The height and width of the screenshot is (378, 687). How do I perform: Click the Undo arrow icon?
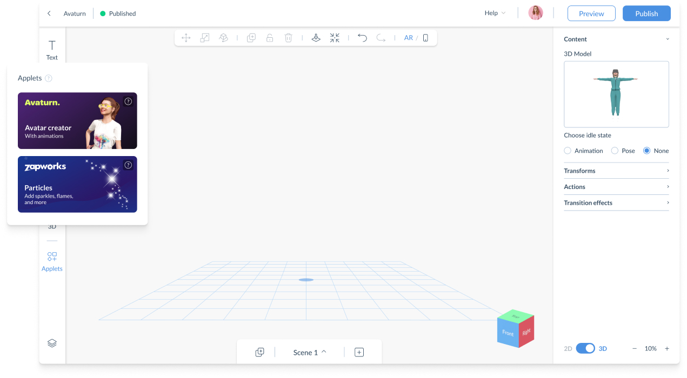[362, 37]
